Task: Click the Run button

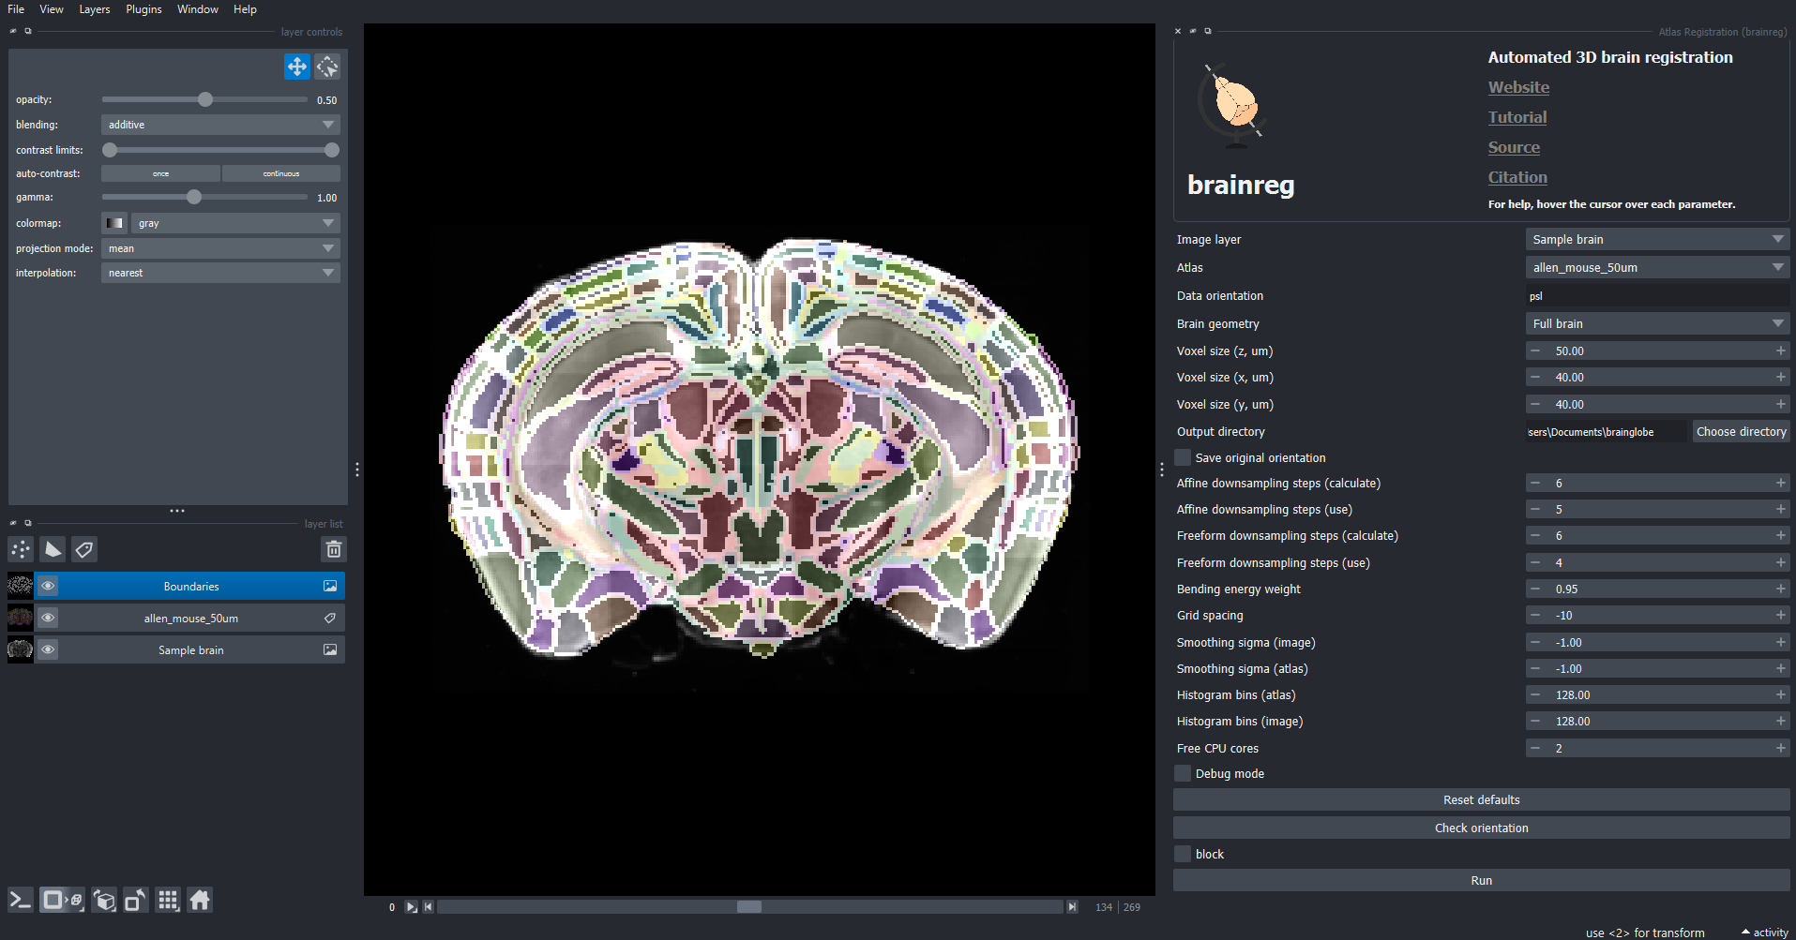Action: (x=1481, y=880)
